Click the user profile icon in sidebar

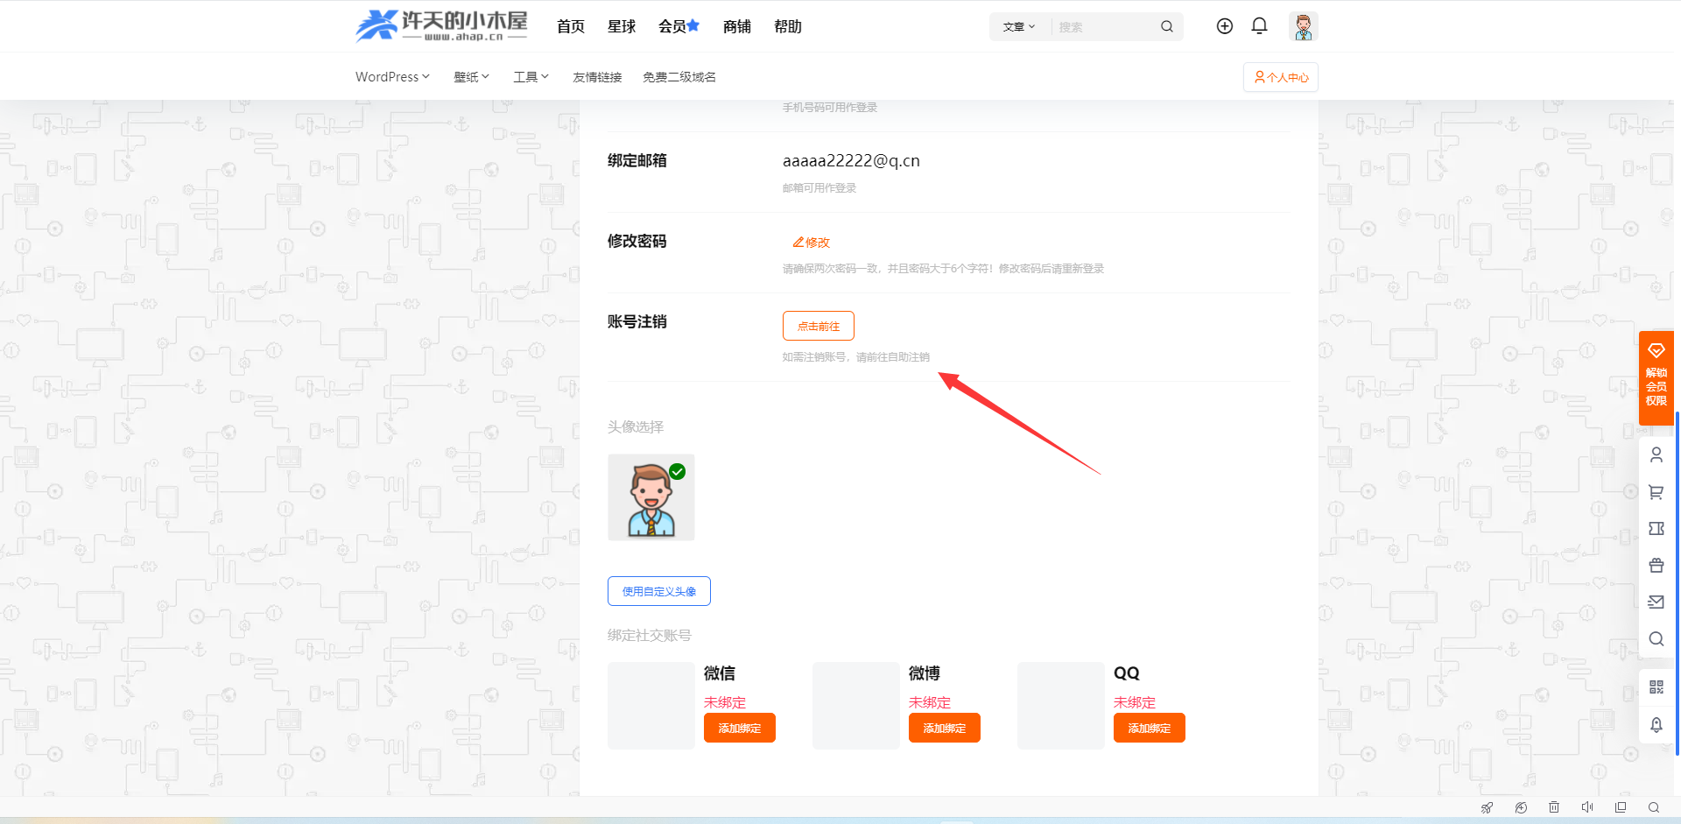tap(1656, 454)
